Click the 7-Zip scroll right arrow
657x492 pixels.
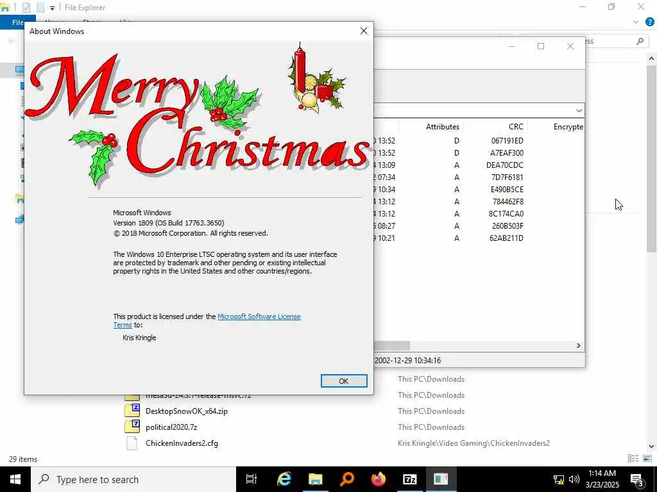coord(578,345)
